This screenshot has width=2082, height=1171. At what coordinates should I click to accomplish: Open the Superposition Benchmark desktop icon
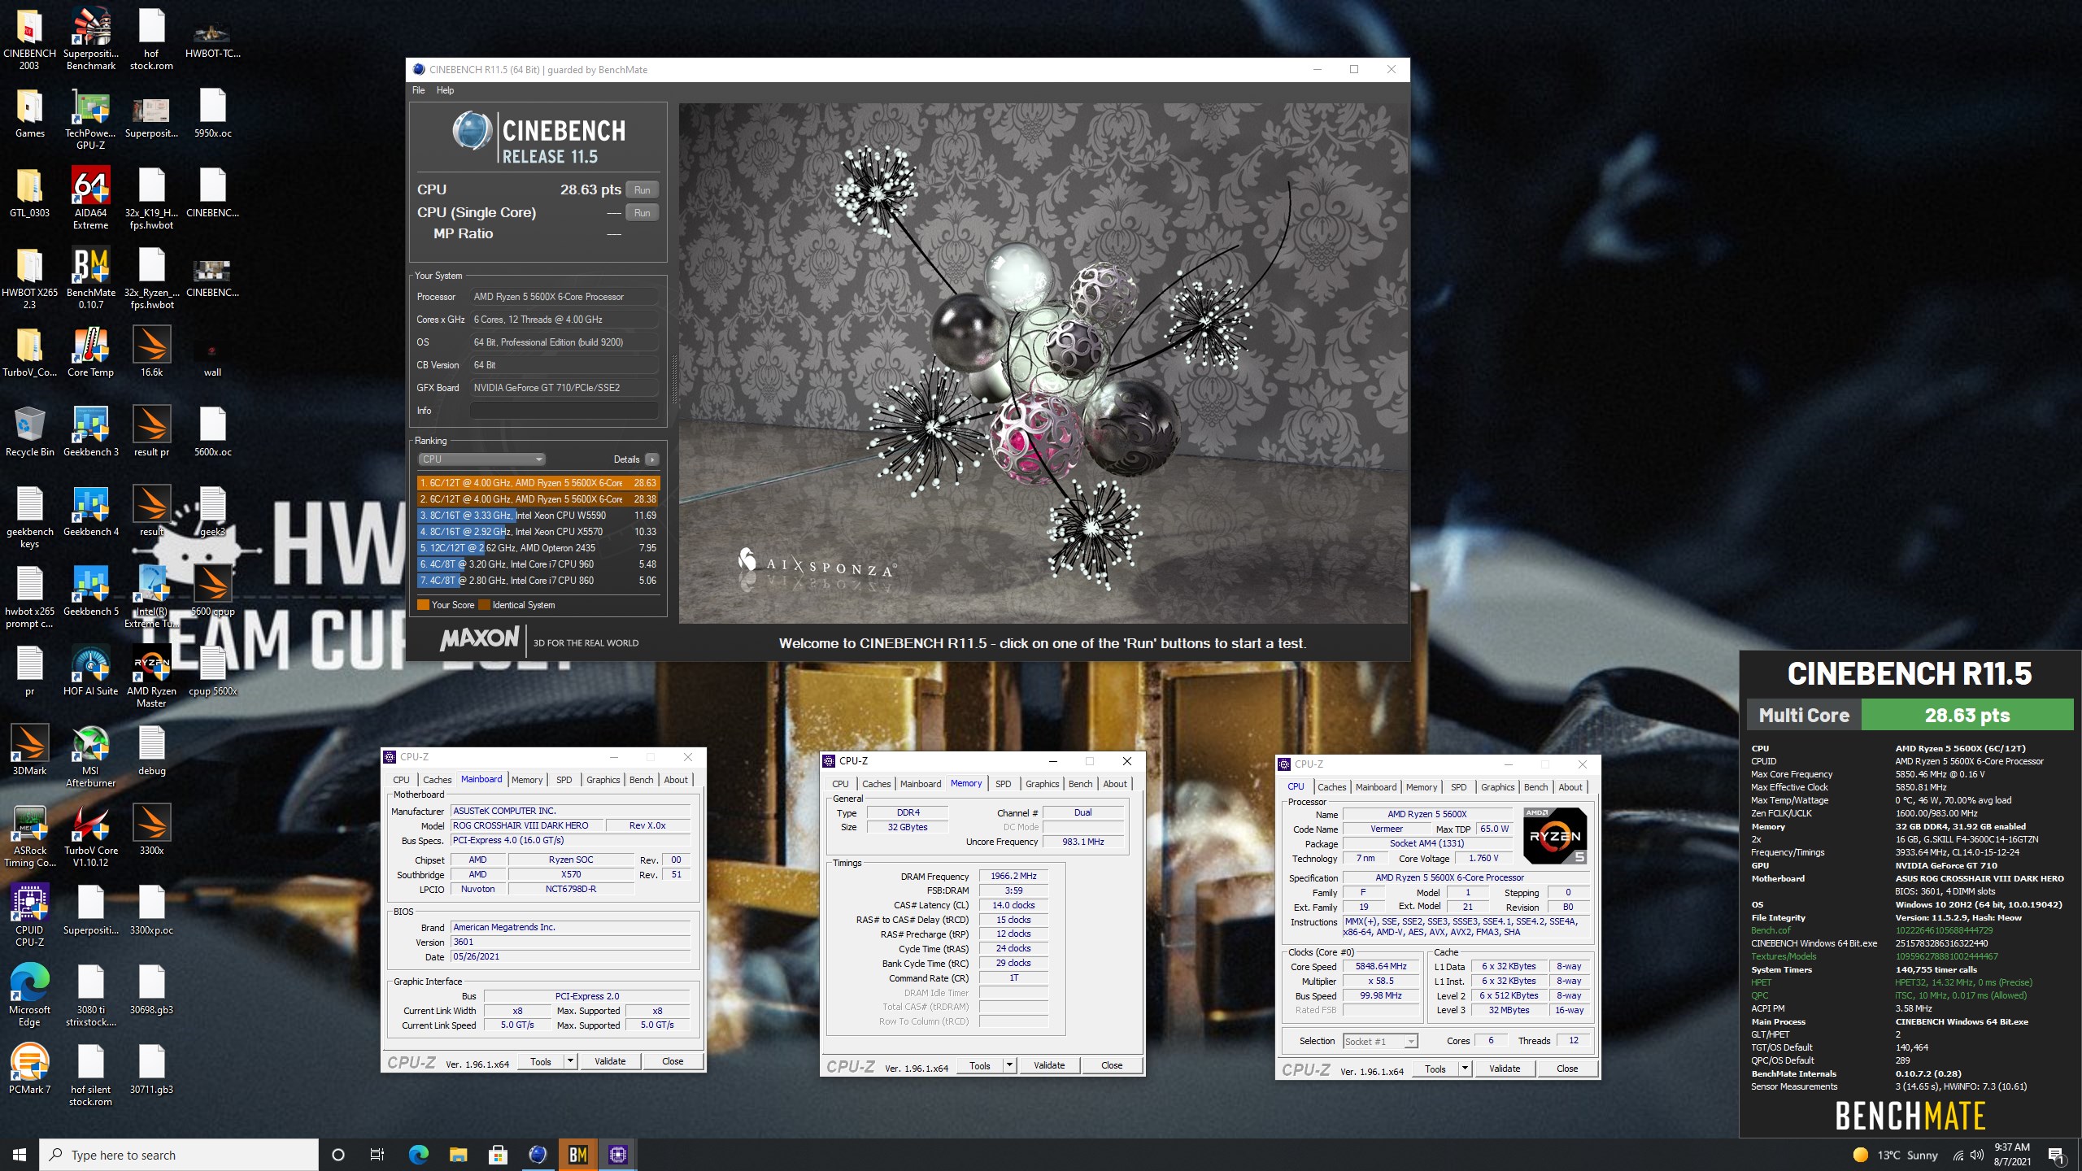click(x=90, y=39)
